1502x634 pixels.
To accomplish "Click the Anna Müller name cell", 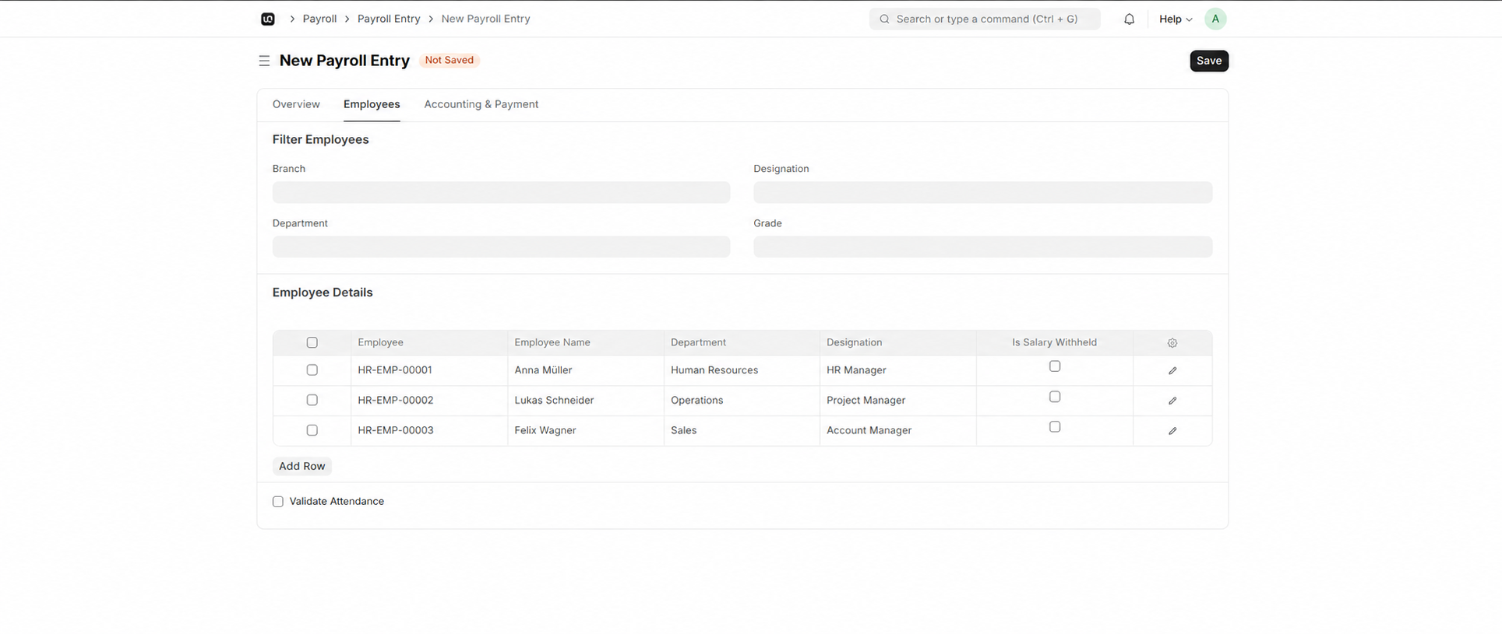I will pyautogui.click(x=586, y=370).
